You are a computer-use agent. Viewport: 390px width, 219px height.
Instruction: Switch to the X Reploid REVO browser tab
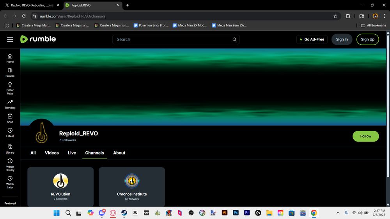32,5
